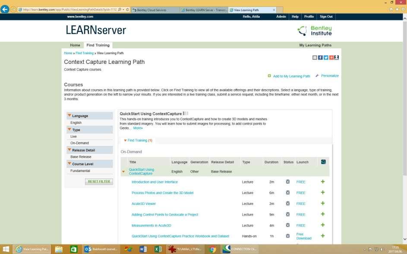This screenshot has width=407, height=254.
Task: Click status icon for Introduction and User Interface
Action: 287,182
